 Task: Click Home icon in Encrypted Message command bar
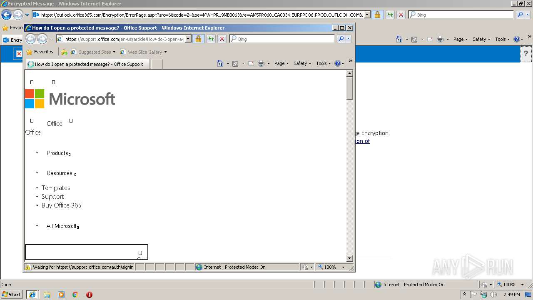399,39
